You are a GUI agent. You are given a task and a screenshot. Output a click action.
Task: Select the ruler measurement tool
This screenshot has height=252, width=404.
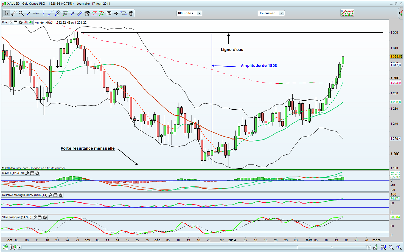click(x=14, y=13)
